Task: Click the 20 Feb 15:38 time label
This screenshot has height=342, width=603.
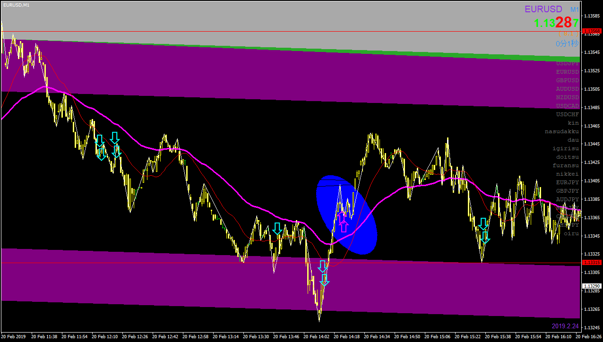Action: 498,337
